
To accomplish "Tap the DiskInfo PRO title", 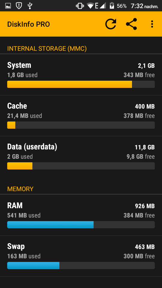I will (x=28, y=24).
